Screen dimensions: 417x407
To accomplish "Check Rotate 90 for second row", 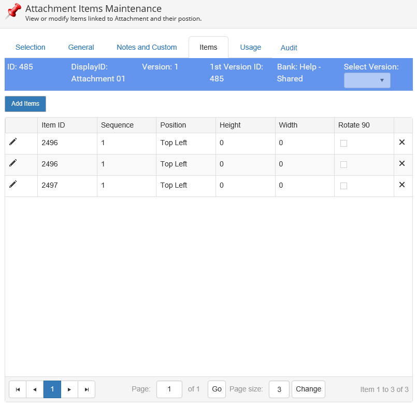I will (343, 165).
